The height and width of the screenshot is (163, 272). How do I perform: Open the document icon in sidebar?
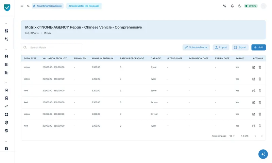pos(6,148)
